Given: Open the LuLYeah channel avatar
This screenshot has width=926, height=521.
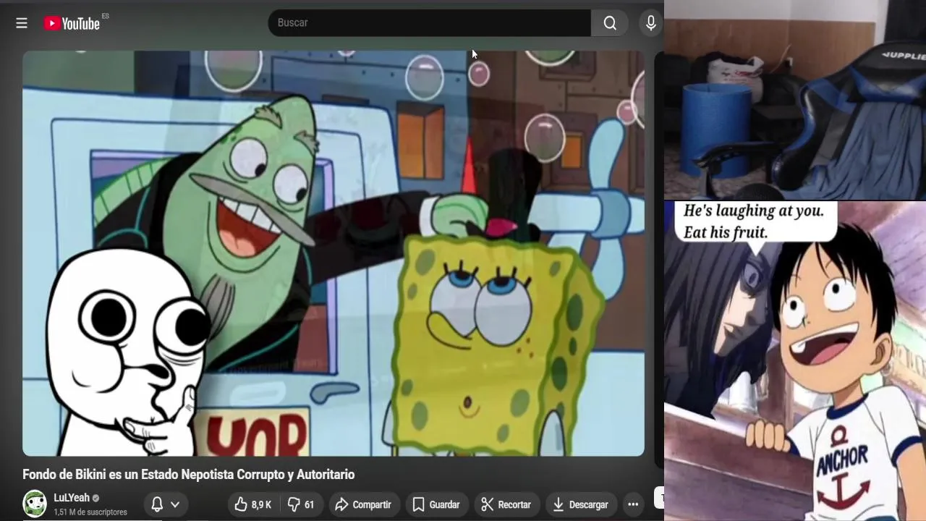Looking at the screenshot, I should coord(35,504).
